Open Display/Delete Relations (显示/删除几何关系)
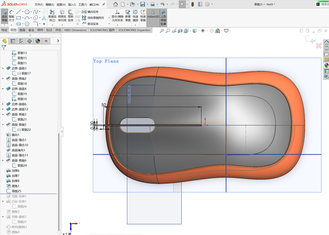 tap(117, 16)
